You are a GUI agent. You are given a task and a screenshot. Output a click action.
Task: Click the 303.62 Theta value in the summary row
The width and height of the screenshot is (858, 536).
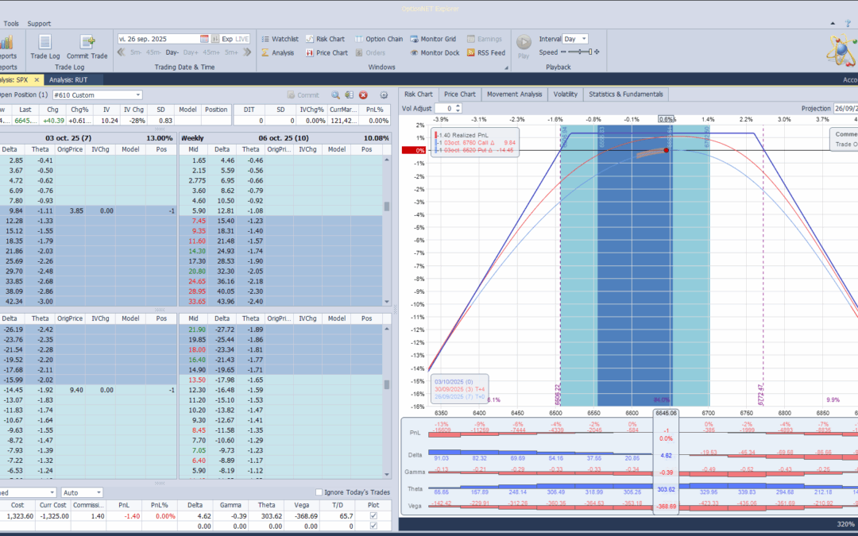pos(266,516)
